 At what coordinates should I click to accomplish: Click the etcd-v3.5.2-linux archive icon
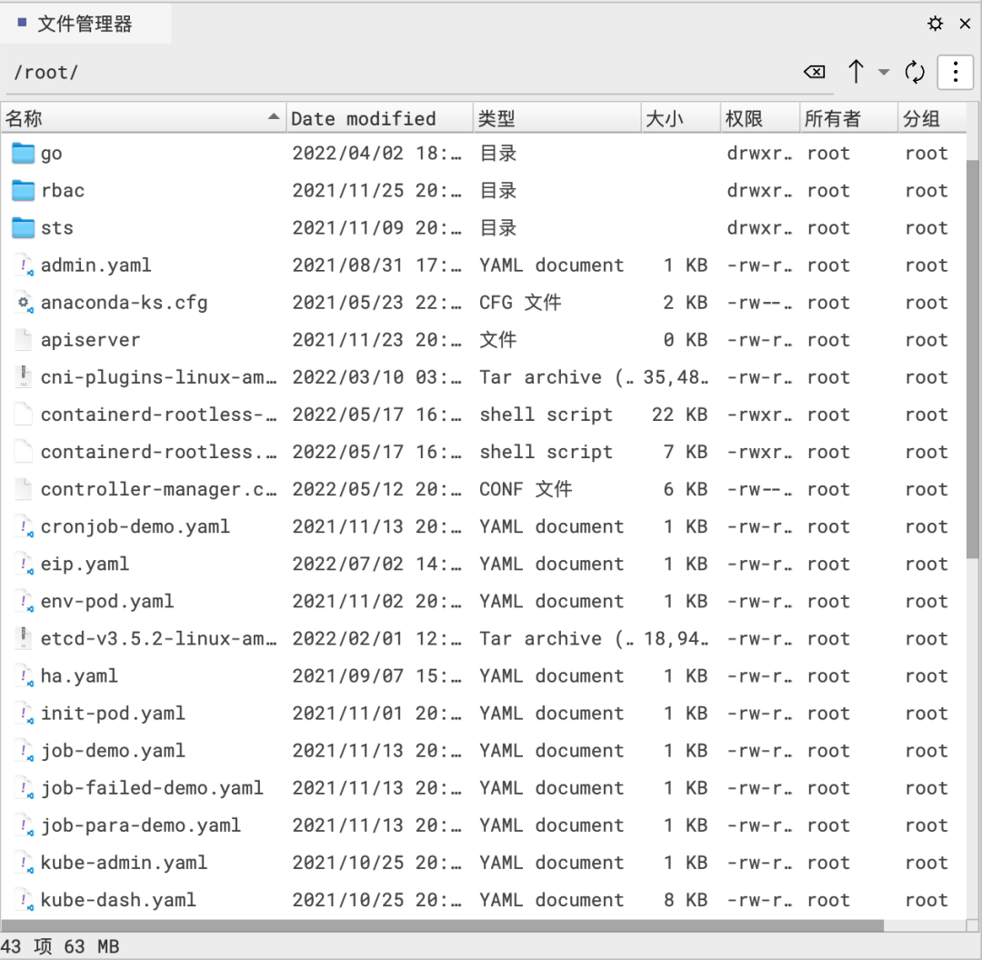[24, 639]
